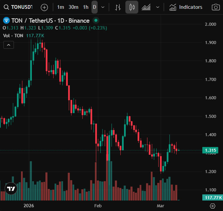Collapse the indicator legend with the chevron-up button
223x211 pixels.
coord(9,45)
